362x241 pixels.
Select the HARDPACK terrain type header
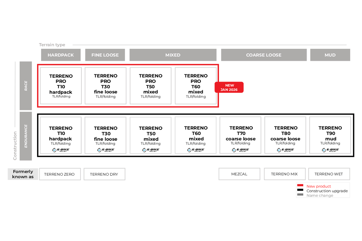[61, 55]
